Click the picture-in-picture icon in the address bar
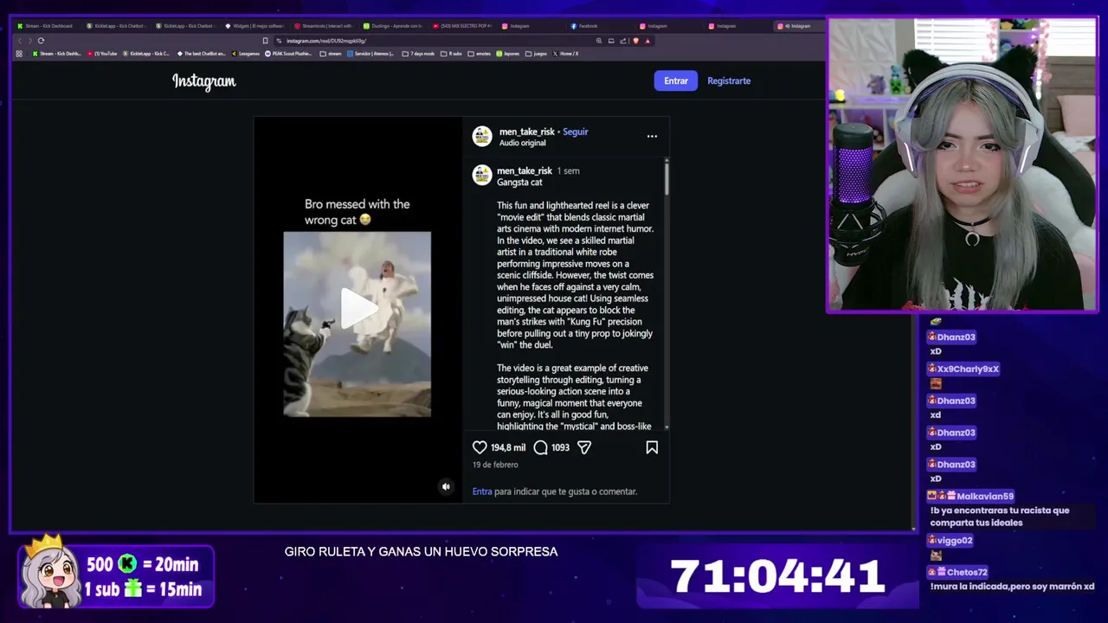The height and width of the screenshot is (623, 1108). click(x=611, y=41)
